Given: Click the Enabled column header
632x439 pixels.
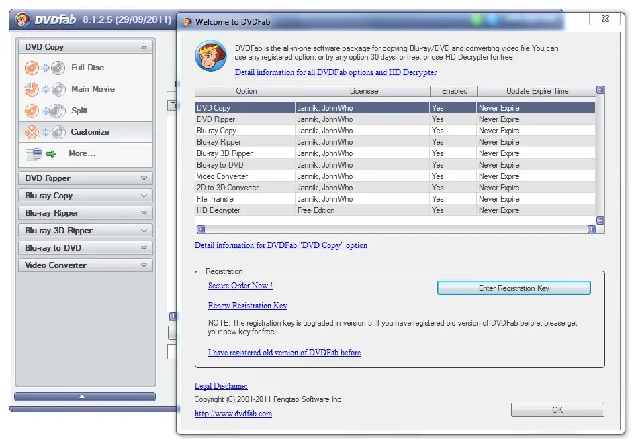Looking at the screenshot, I should pos(454,91).
